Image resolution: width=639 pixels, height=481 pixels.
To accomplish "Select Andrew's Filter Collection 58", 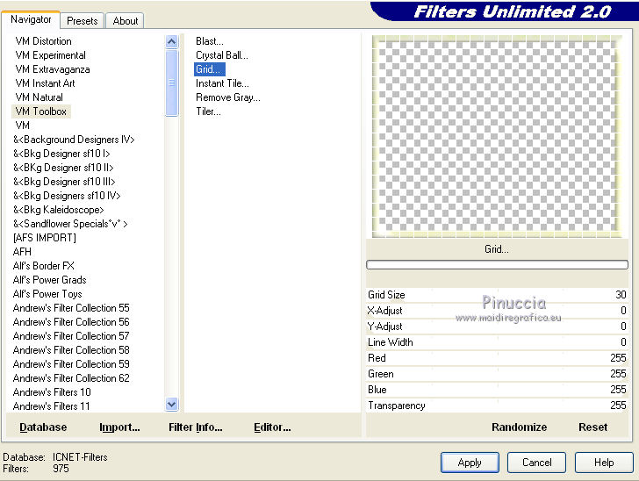I will (x=71, y=349).
